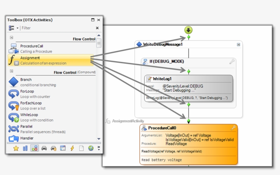The image size is (280, 175).
Task: Open the toolbox view mode dropdown
Action: point(17,28)
